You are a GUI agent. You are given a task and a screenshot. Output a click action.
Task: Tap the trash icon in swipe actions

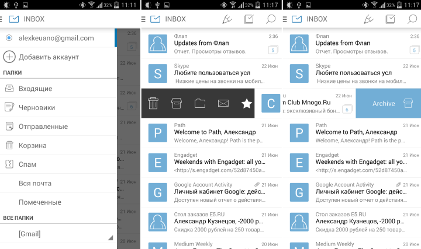[153, 104]
